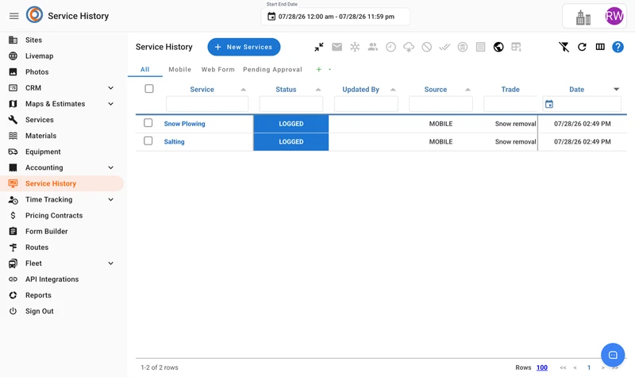Click the orange circular app logo

pos(34,15)
